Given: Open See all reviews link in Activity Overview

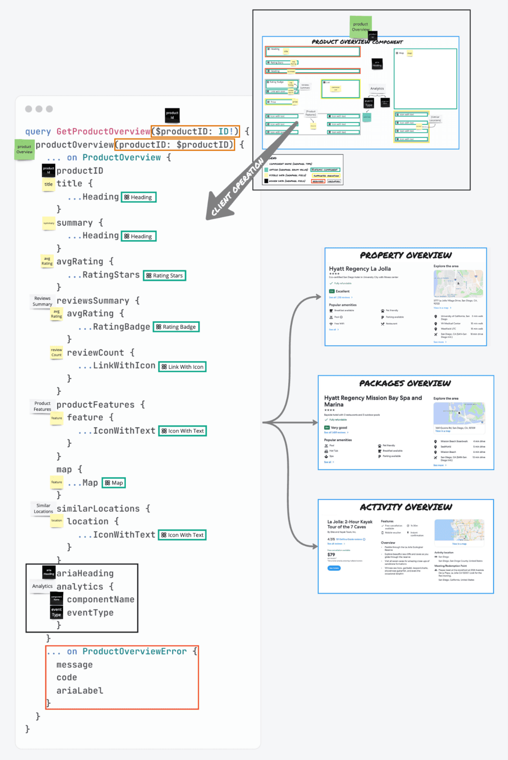Looking at the screenshot, I should [336, 543].
